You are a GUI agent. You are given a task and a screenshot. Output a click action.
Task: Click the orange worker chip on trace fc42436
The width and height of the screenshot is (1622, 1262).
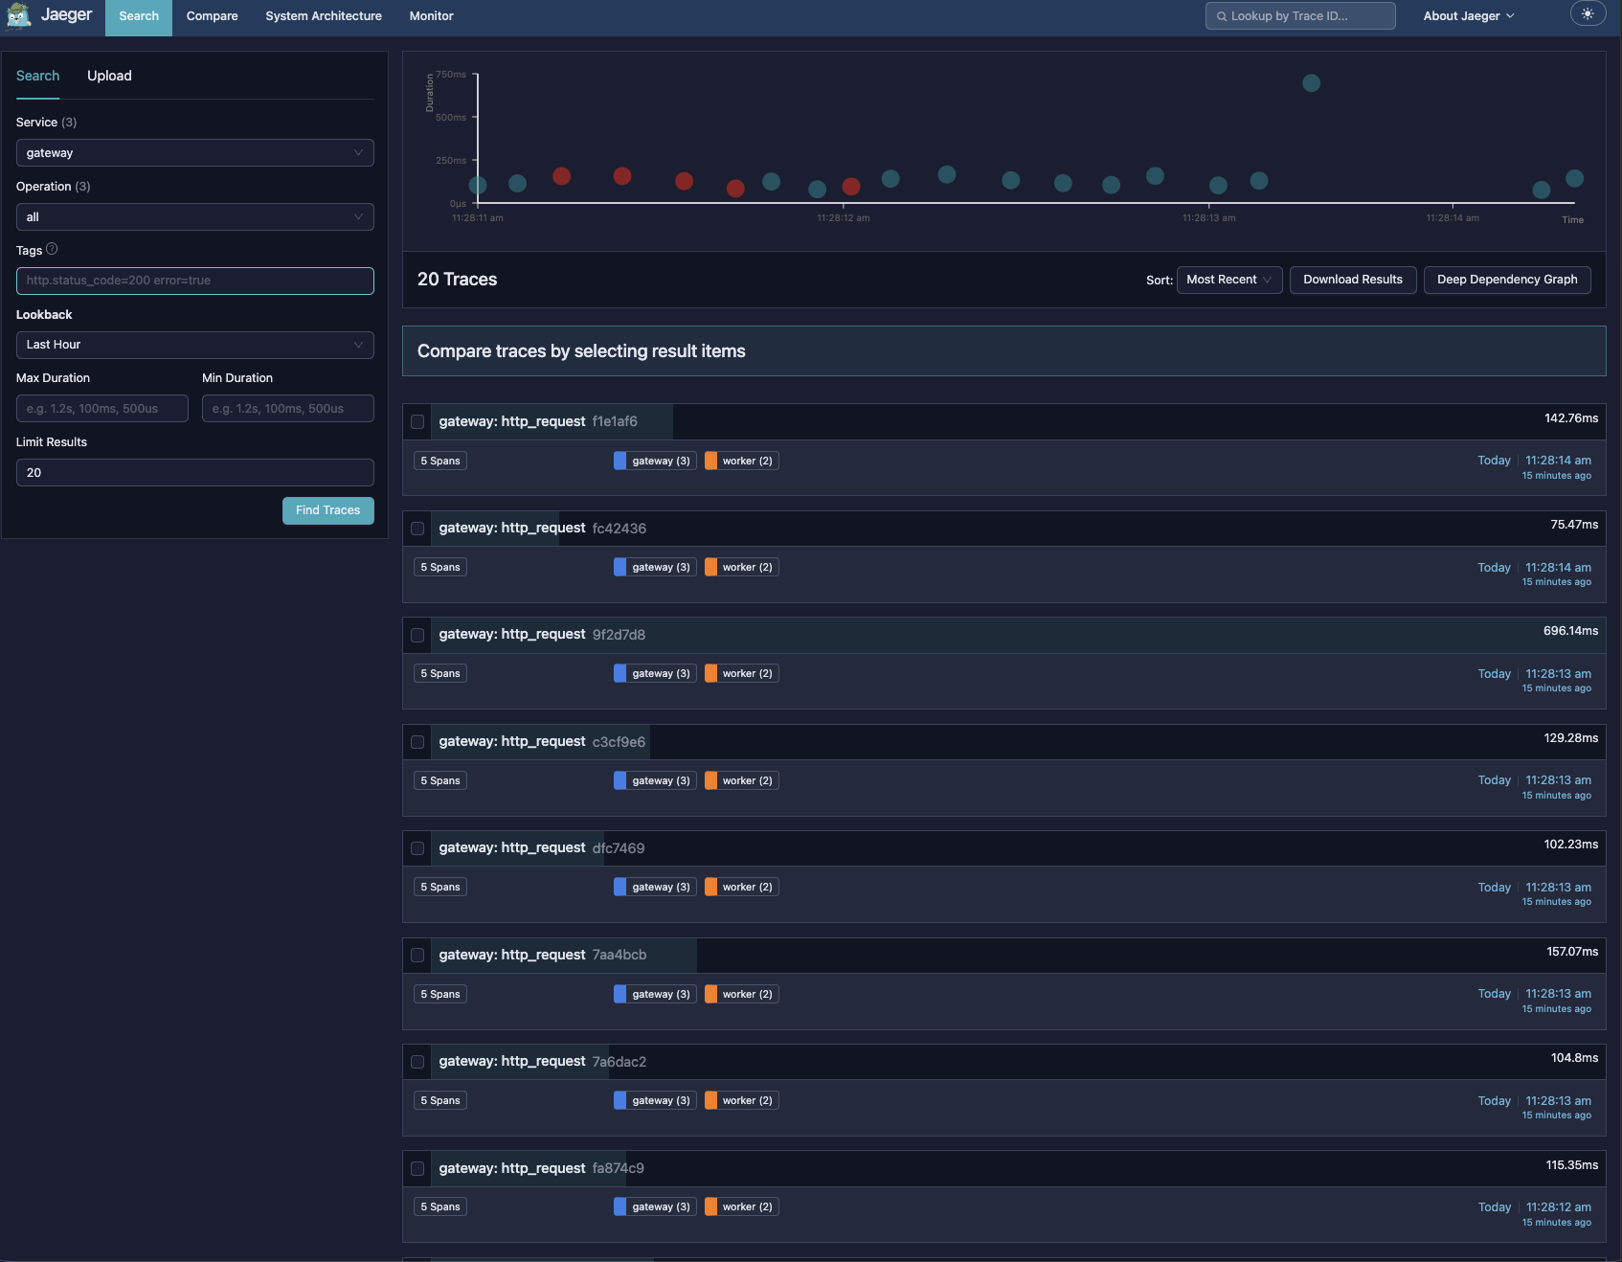pos(711,567)
